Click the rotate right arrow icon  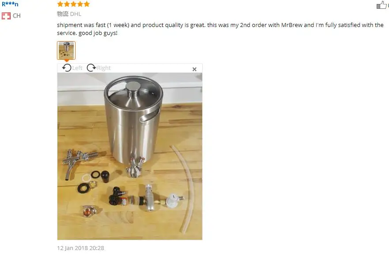91,68
